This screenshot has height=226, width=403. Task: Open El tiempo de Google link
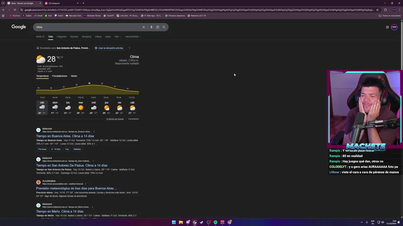tap(115, 119)
